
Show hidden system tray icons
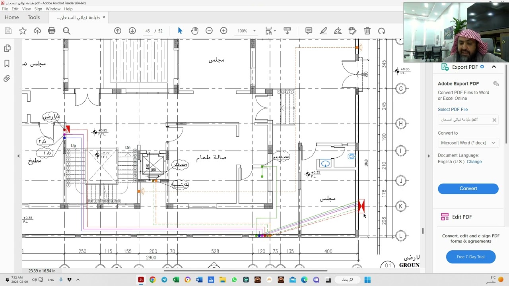click(78, 280)
